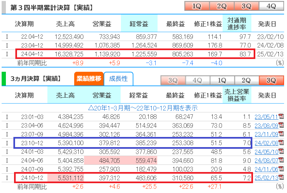
Task: Click the highlighted 売上高 header in 3ヵ月決算 table
Action: tap(65, 95)
